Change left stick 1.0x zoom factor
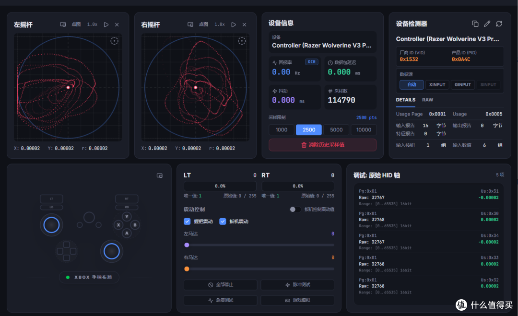Viewport: 518px width, 316px height. (x=92, y=24)
